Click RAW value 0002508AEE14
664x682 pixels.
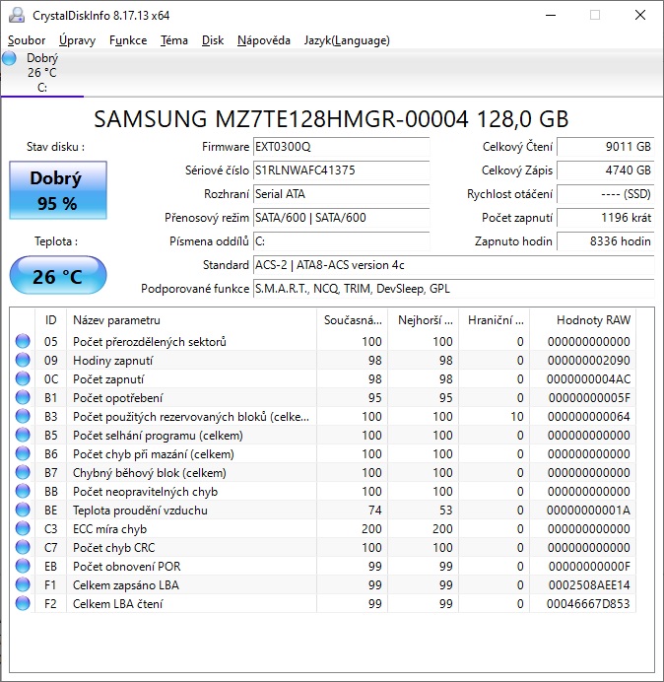coord(589,585)
